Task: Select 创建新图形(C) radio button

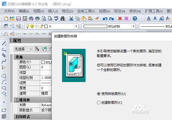Action: [99, 103]
